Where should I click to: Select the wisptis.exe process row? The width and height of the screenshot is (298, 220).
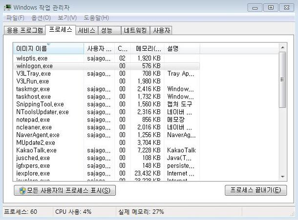click(106, 58)
